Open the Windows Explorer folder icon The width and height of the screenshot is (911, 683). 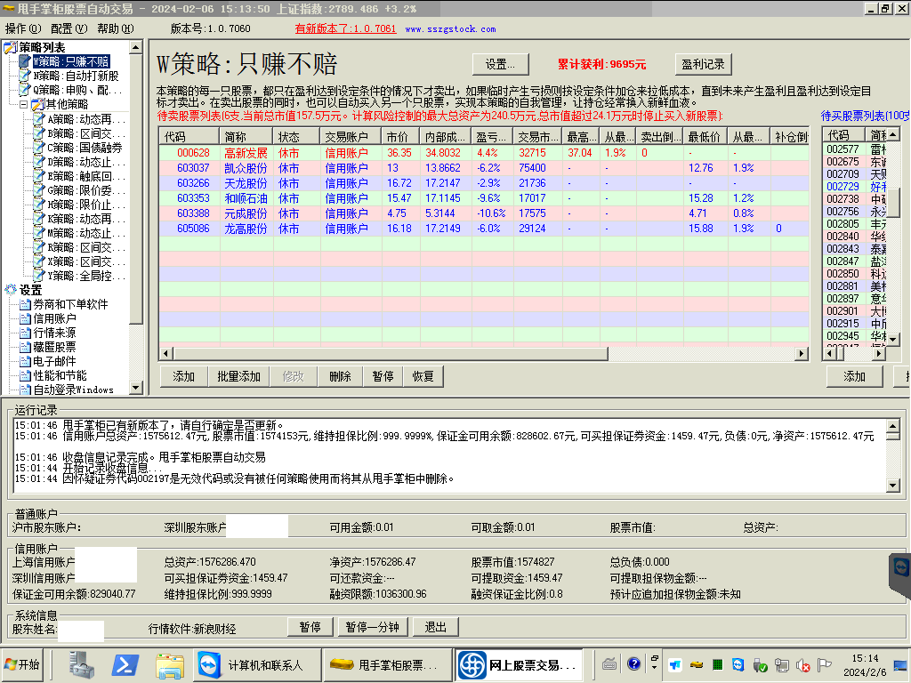tap(169, 664)
